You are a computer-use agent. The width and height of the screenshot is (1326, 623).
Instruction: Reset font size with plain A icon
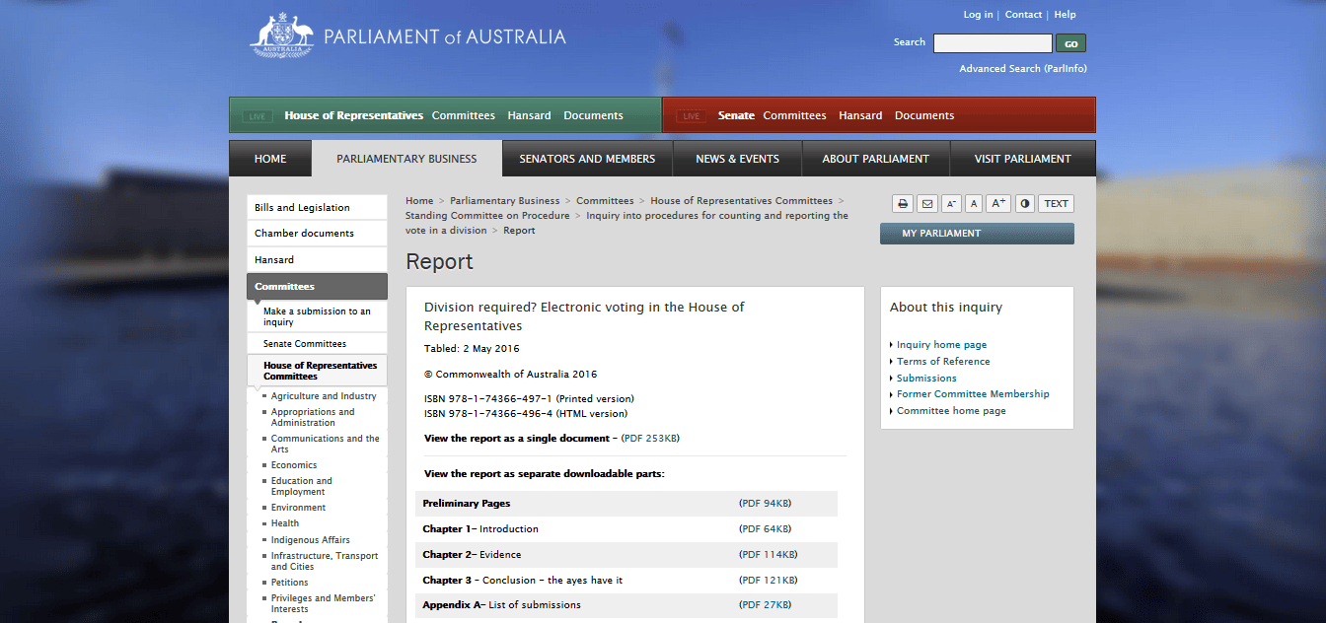pos(974,204)
